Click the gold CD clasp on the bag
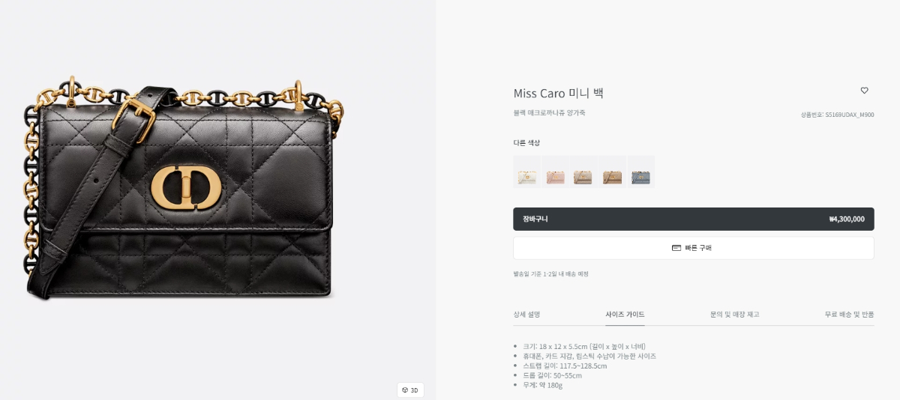This screenshot has width=900, height=400. (181, 186)
